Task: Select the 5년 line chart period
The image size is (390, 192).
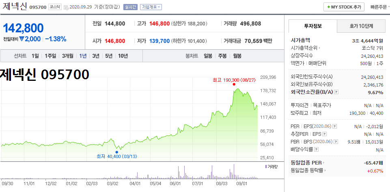Action: pos(109,56)
